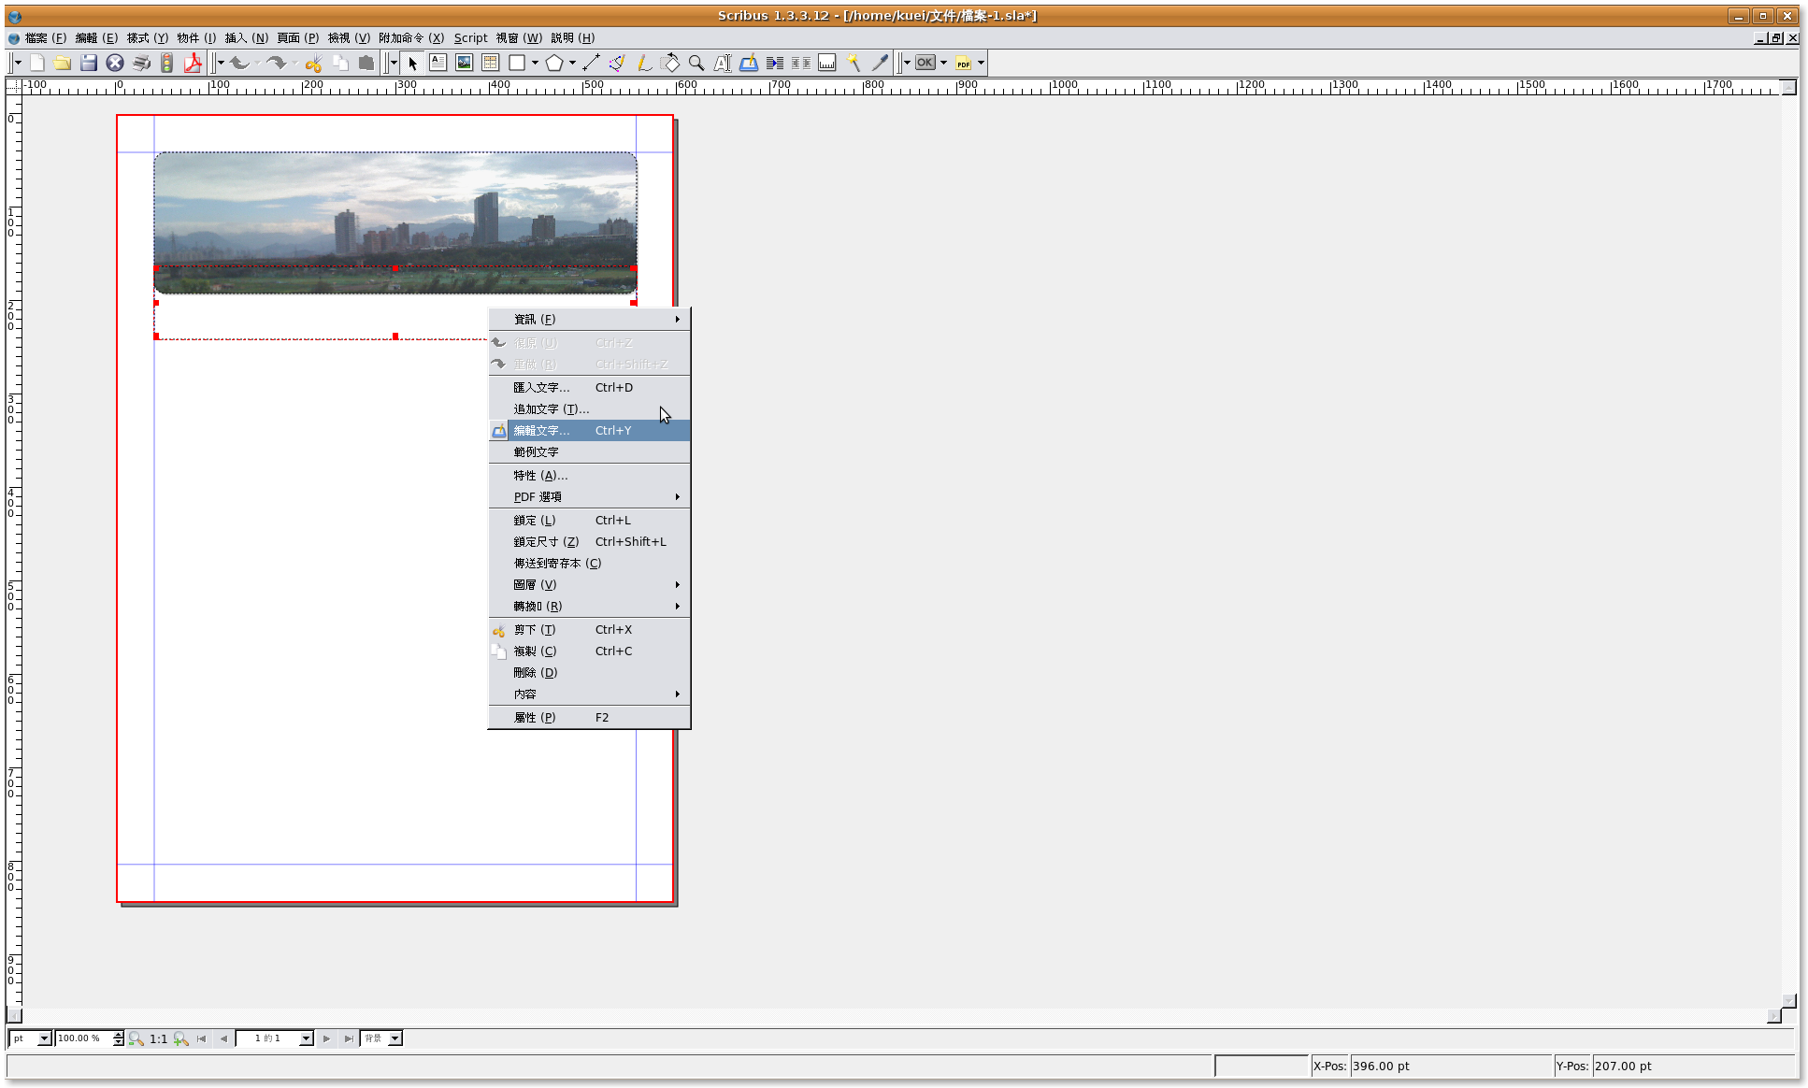Screen dimensions: 1808x1088
Task: Open the unit selector pt dropdown
Action: (x=43, y=1038)
